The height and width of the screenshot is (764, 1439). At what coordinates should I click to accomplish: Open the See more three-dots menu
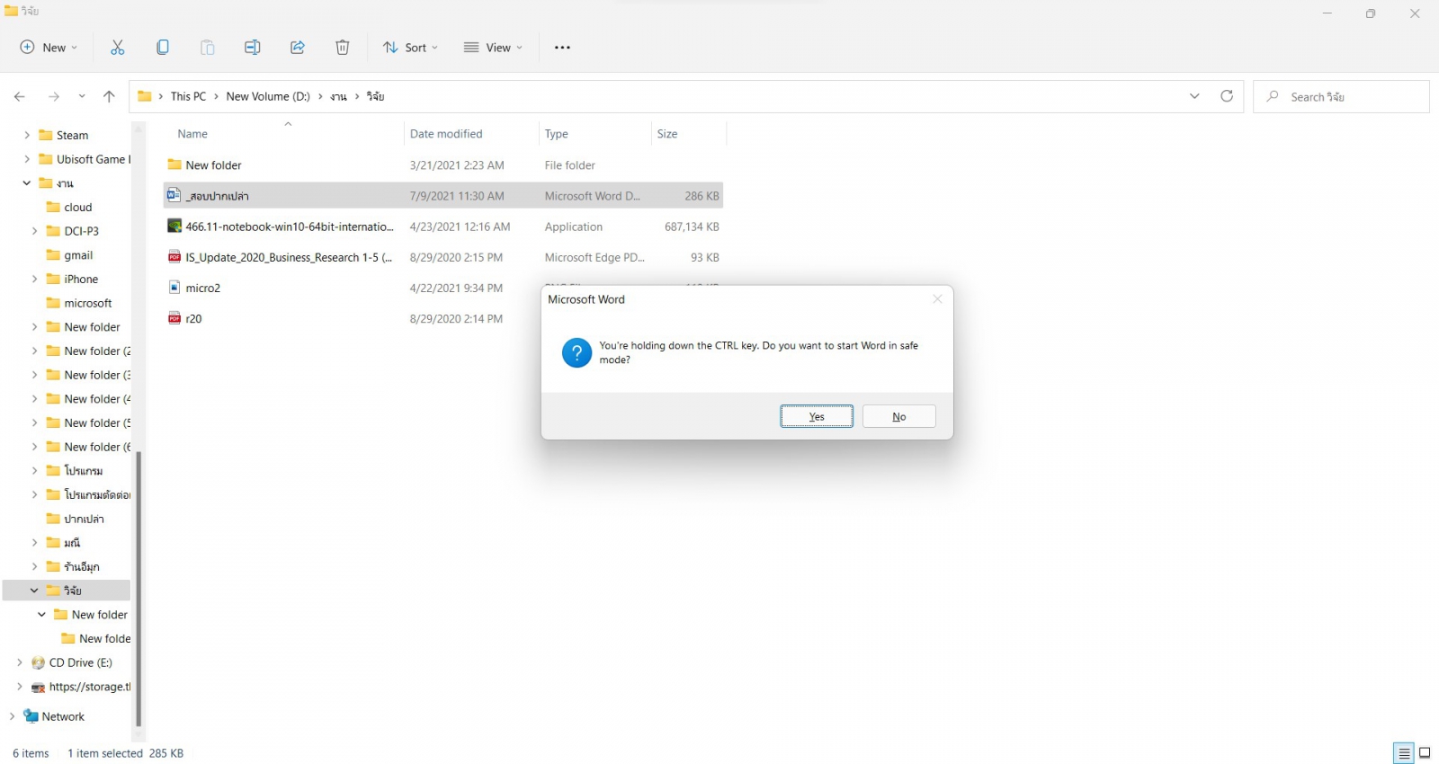(562, 48)
